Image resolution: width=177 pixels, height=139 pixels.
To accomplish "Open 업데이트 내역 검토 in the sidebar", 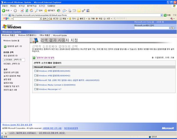I will [11, 72].
